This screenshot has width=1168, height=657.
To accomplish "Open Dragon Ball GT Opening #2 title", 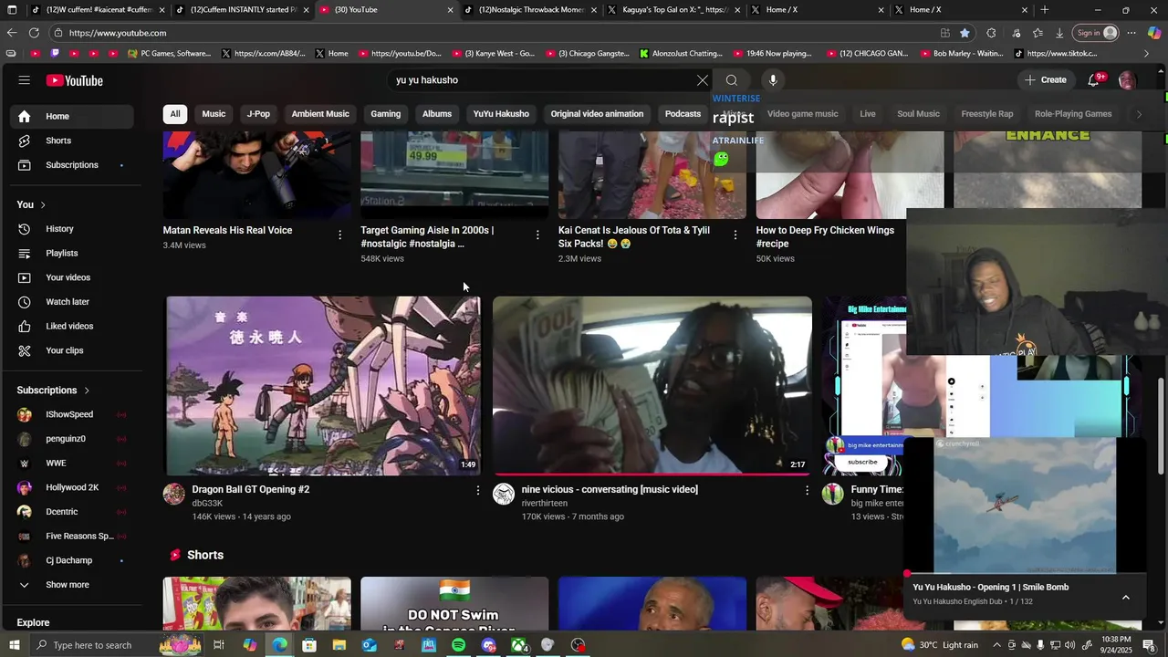I will [x=251, y=490].
